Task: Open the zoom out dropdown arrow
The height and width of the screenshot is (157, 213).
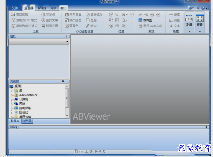Action: (x=127, y=20)
